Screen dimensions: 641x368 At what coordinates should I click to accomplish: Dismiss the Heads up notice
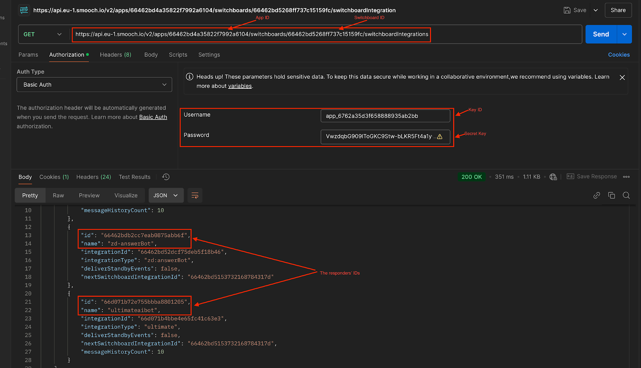tap(622, 78)
